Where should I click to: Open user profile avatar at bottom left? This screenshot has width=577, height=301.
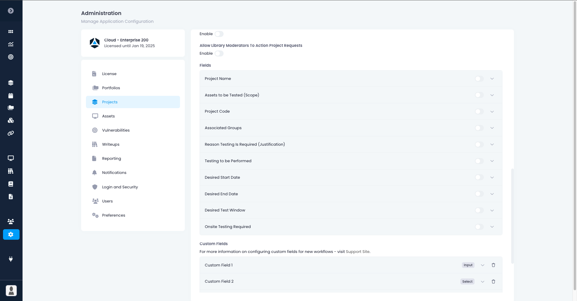(x=11, y=290)
